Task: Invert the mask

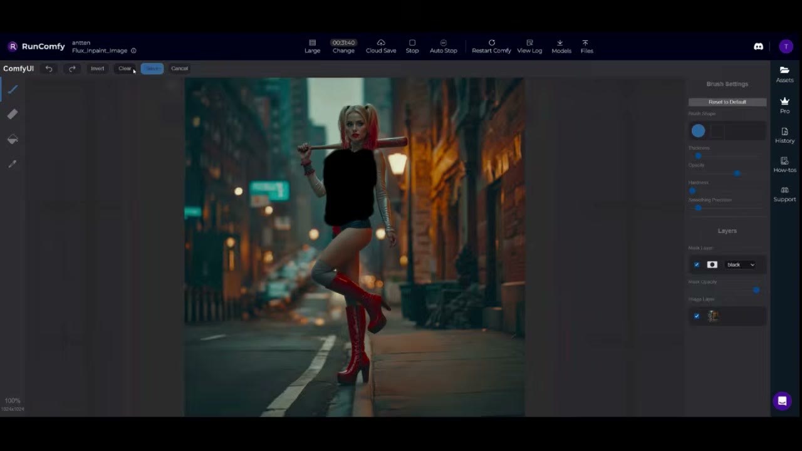Action: (97, 68)
